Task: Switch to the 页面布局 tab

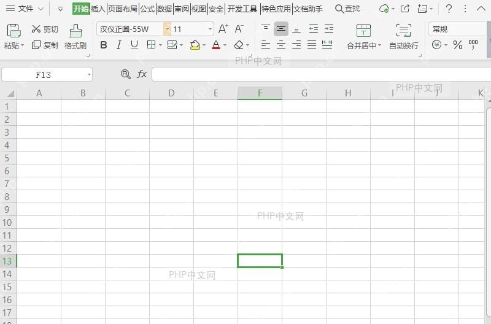Action: (123, 9)
